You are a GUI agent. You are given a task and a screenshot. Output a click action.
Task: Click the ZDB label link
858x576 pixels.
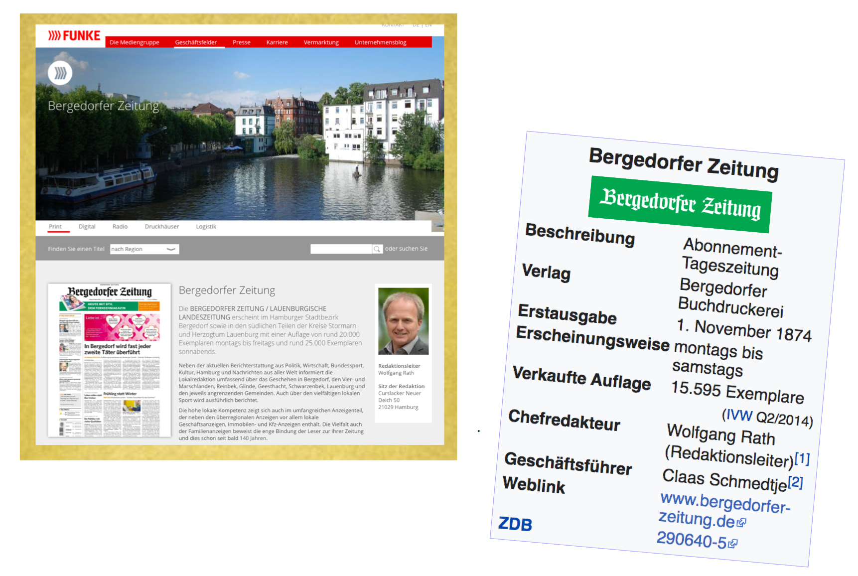click(x=515, y=524)
